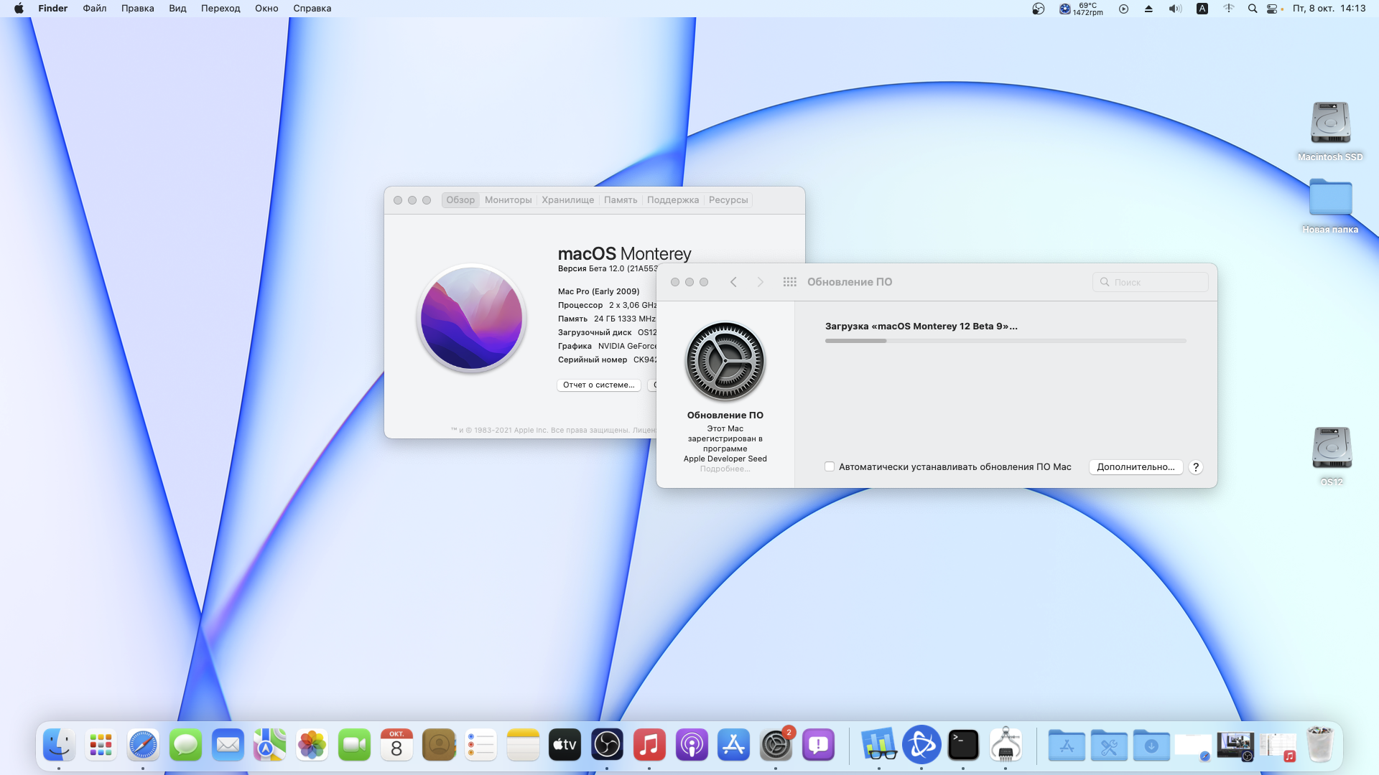Open the Вид menu
1379x775 pixels.
point(177,9)
